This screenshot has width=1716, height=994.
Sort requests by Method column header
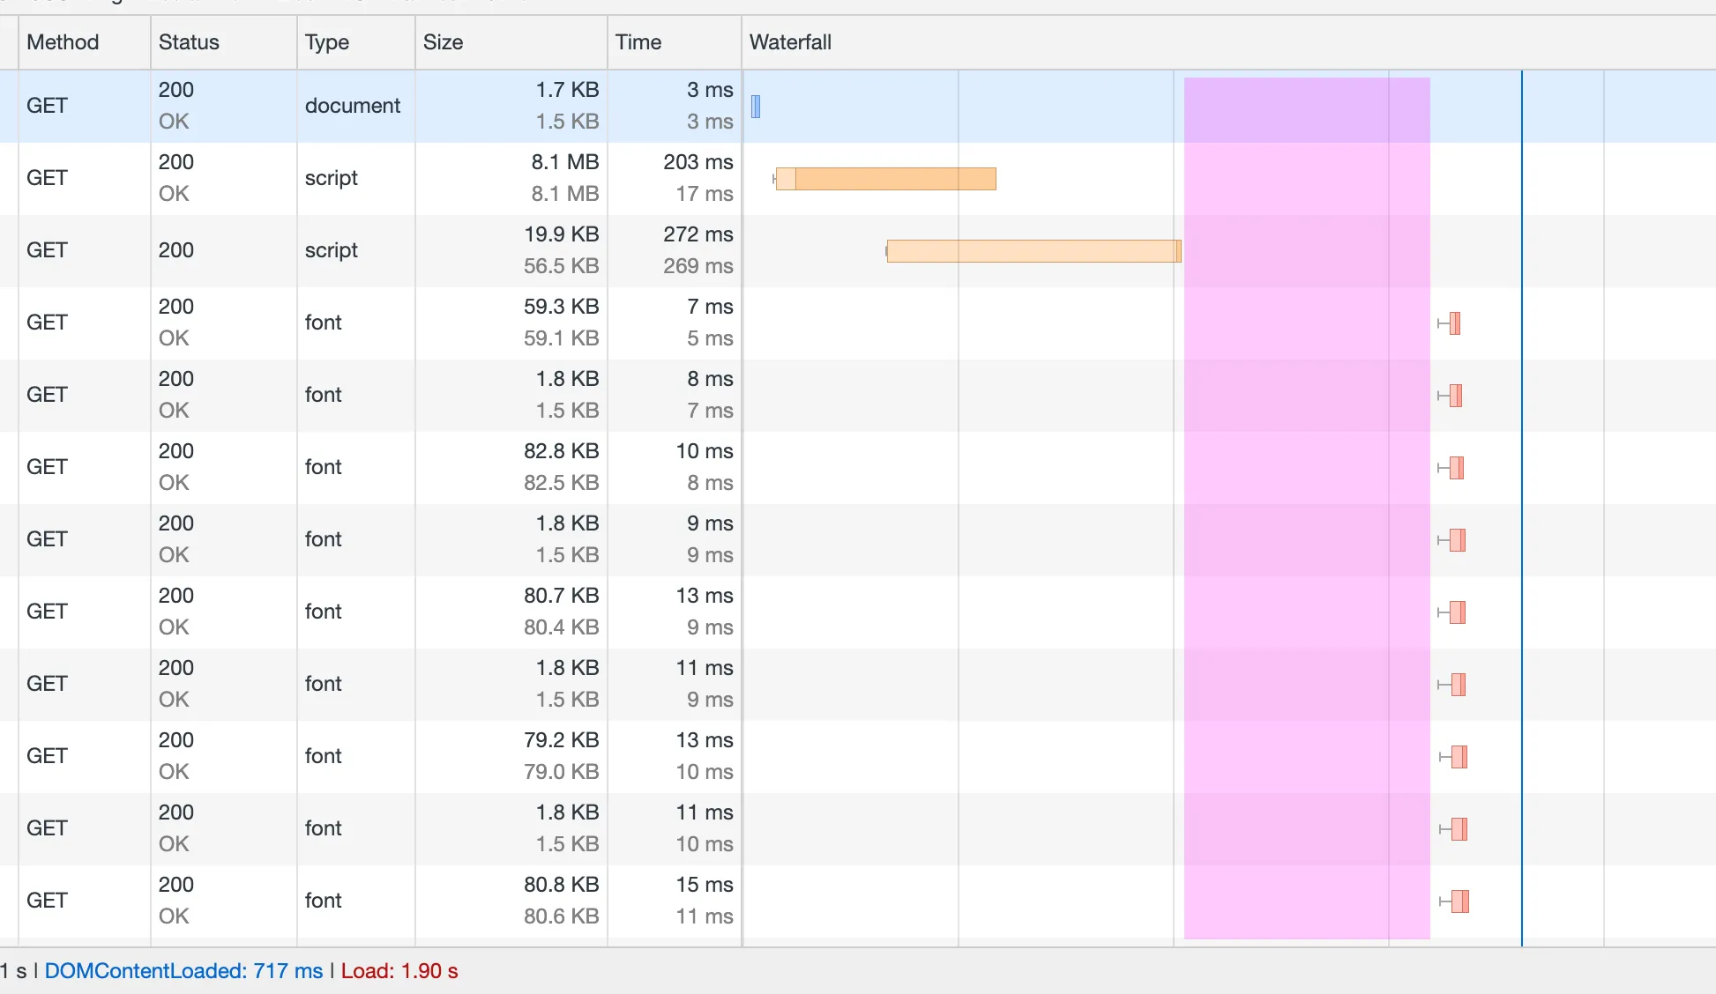[x=63, y=42]
